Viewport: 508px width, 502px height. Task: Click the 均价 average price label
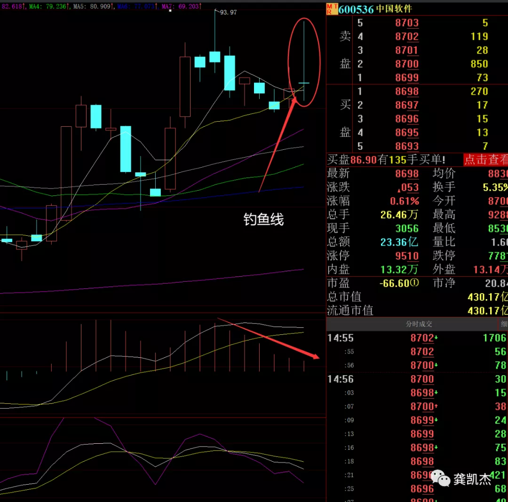(444, 173)
